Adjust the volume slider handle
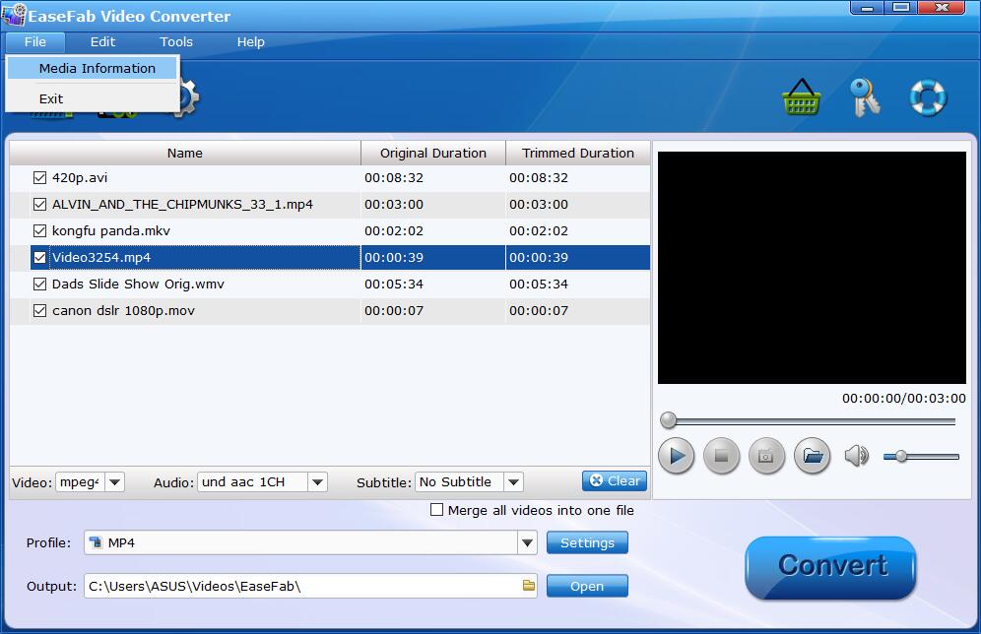 (x=901, y=457)
